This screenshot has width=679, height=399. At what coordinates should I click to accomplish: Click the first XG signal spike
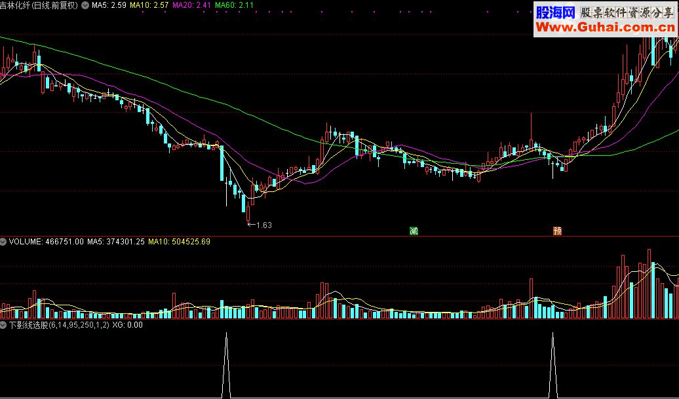226,365
